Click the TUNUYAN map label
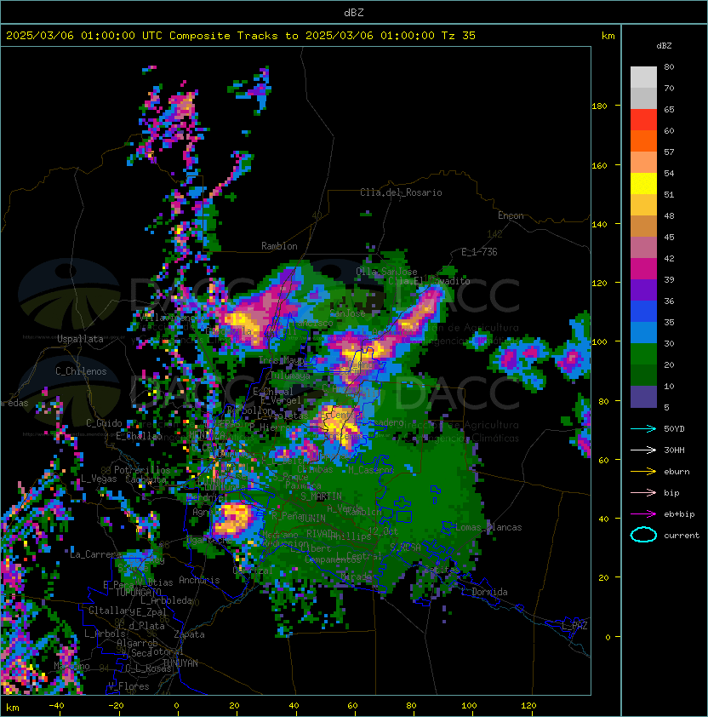This screenshot has height=717, width=708. [180, 663]
